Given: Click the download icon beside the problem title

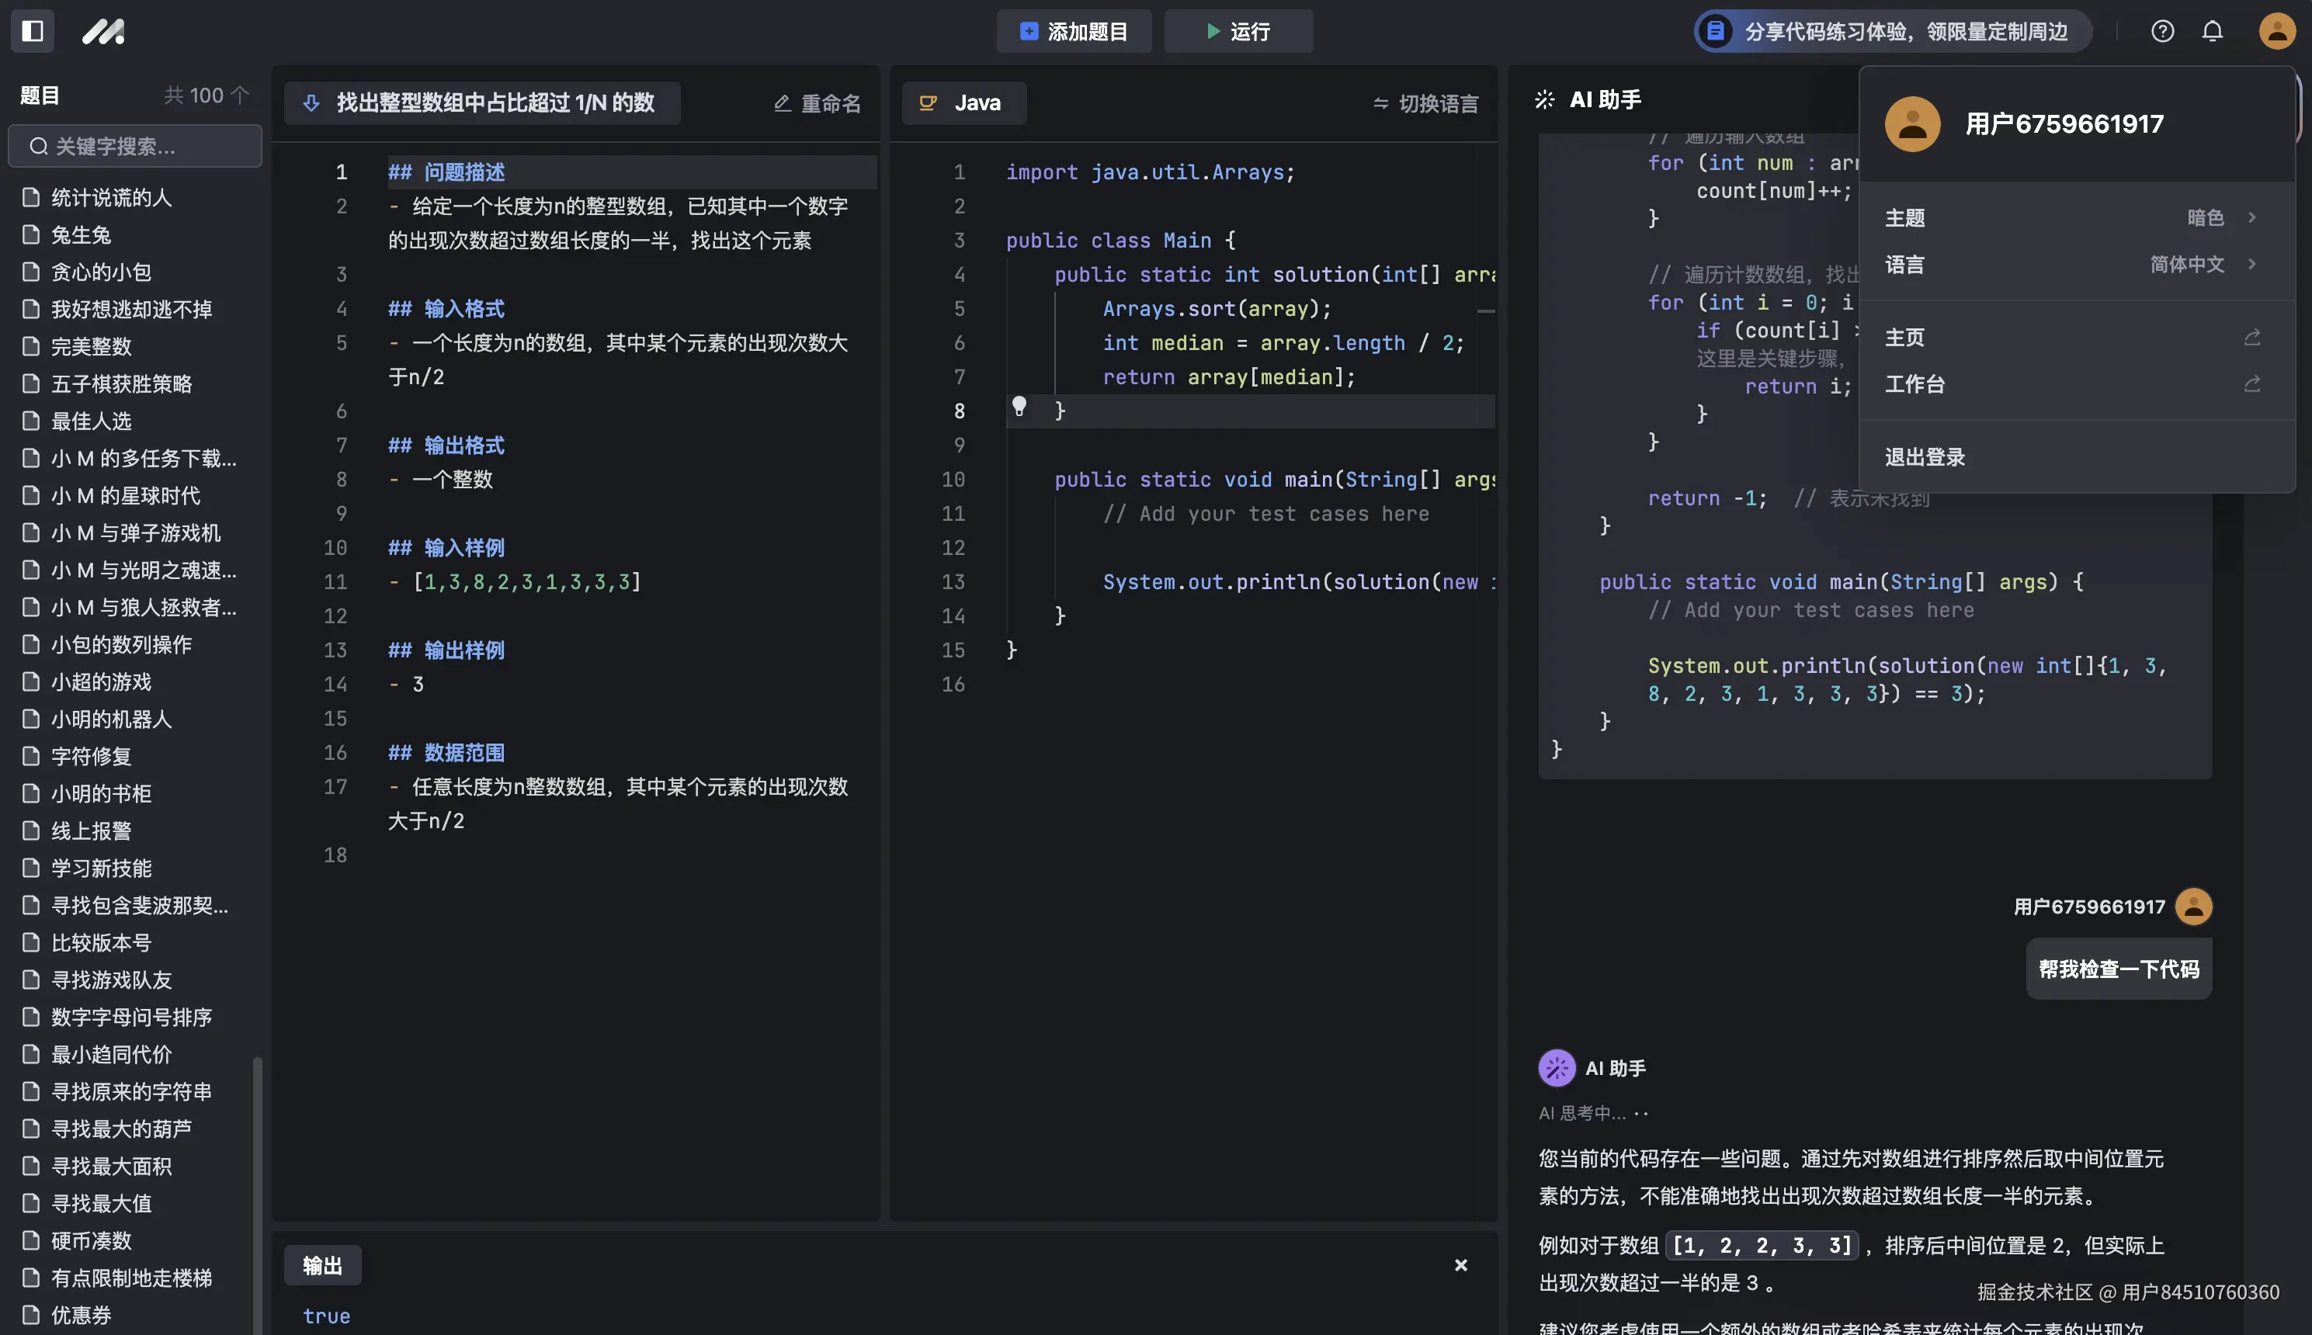Looking at the screenshot, I should coord(312,102).
